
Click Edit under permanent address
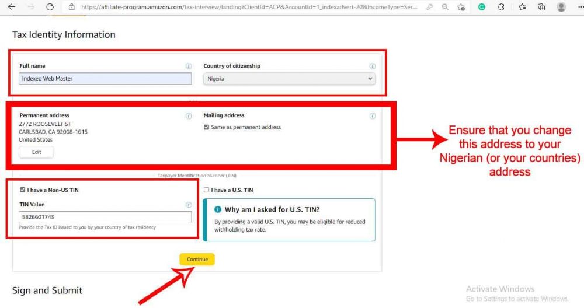(x=36, y=152)
